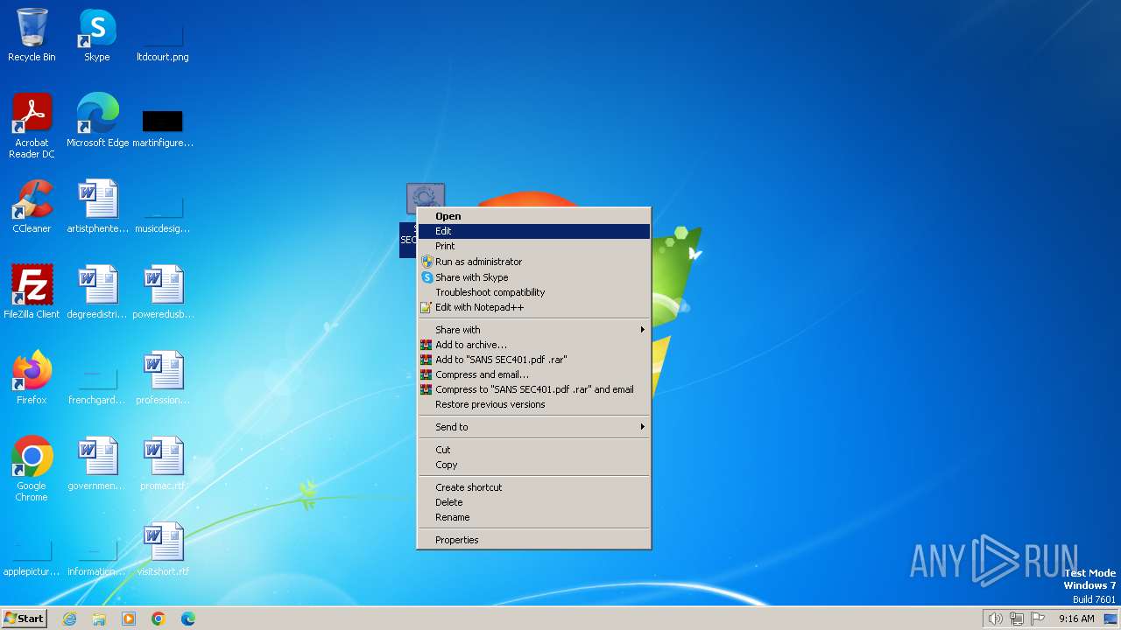1121x630 pixels.
Task: Select Share with Skype
Action: point(534,277)
